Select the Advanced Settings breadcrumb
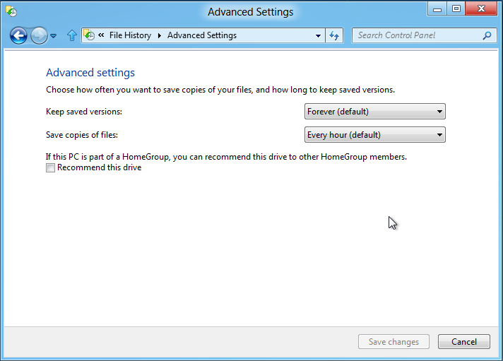 click(x=202, y=35)
